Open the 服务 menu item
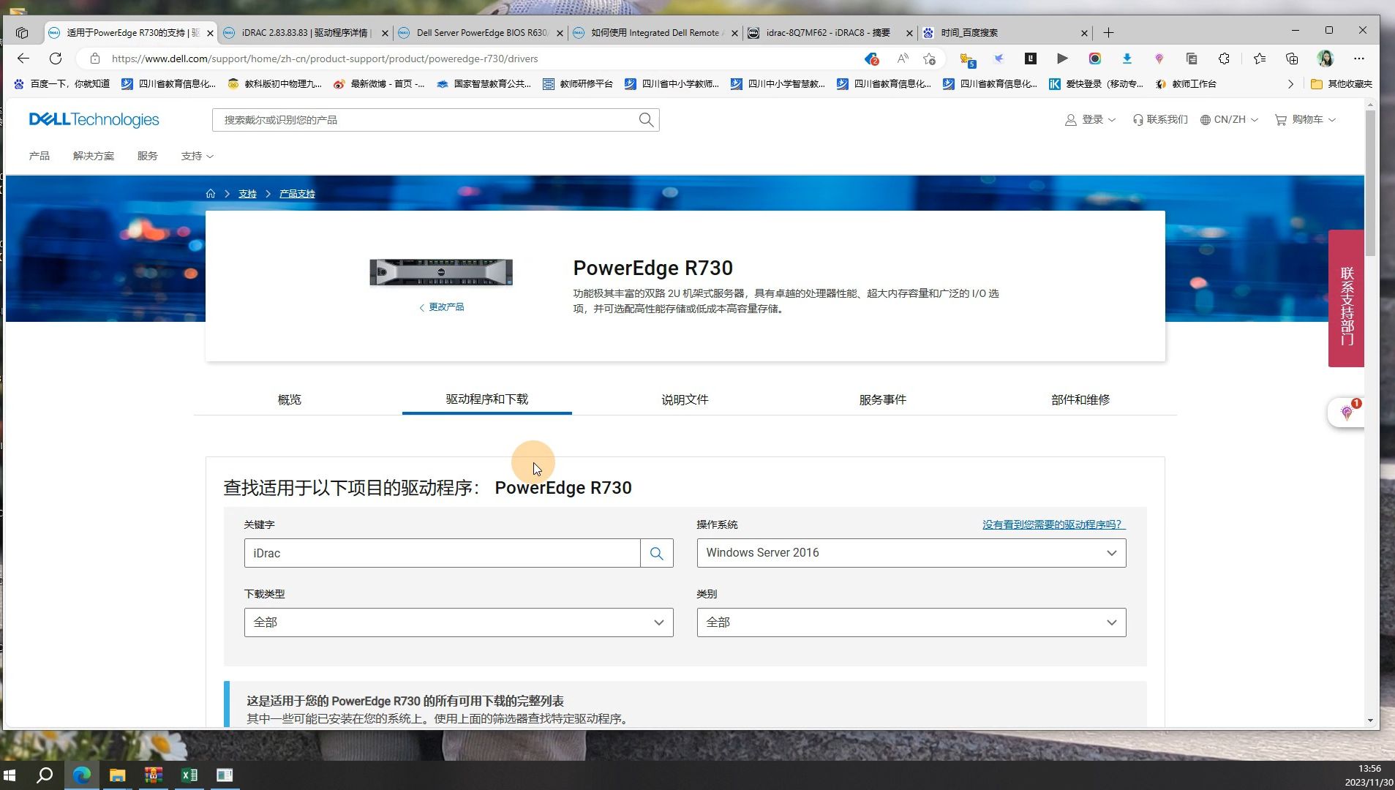The height and width of the screenshot is (790, 1395). point(147,156)
